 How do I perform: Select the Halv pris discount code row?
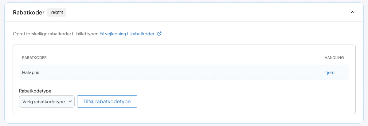tap(172, 73)
